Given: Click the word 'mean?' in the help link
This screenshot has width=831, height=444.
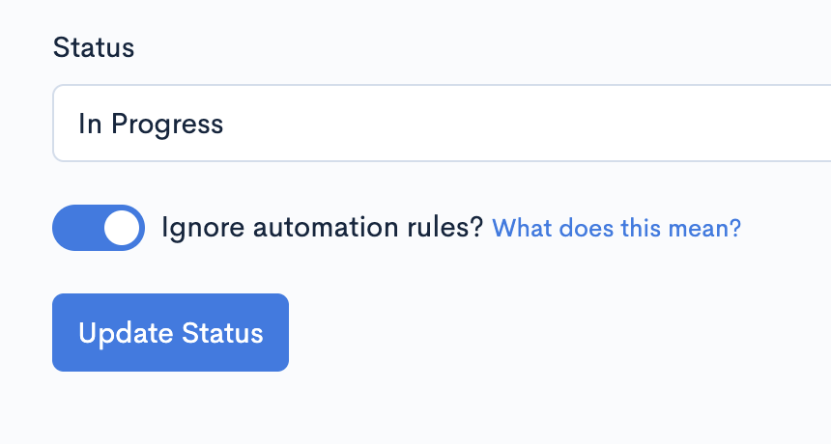Looking at the screenshot, I should click(704, 228).
